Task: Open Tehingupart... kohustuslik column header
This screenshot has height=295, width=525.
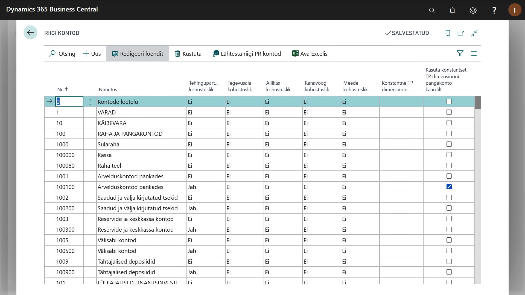Action: point(204,86)
